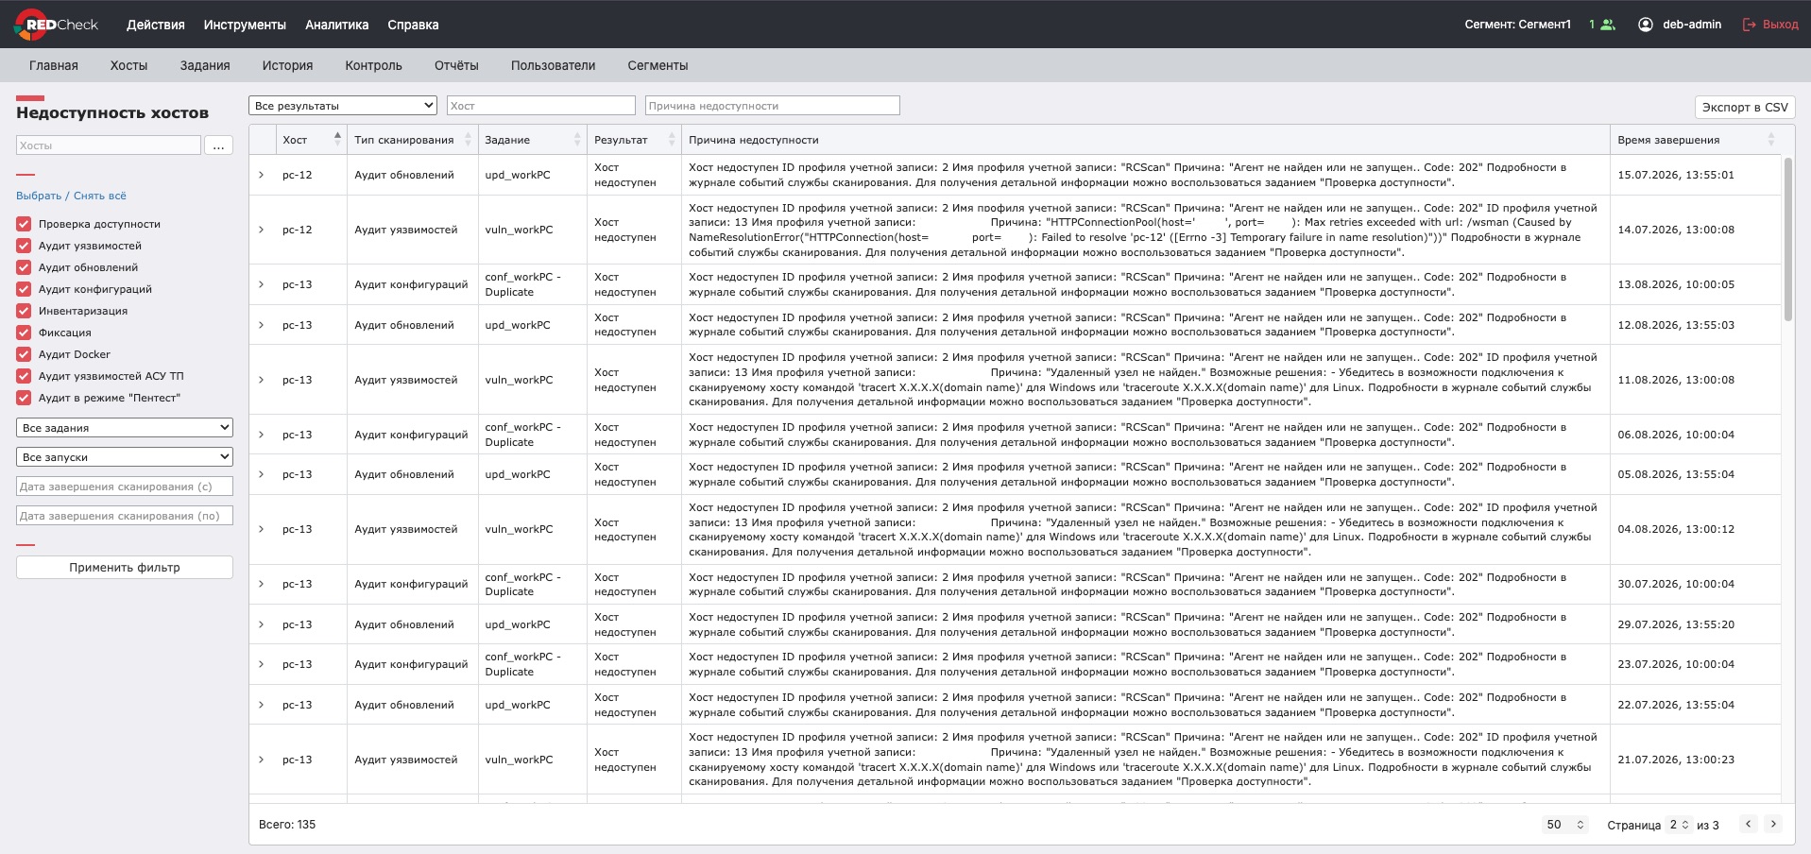Viewport: 1811px width, 854px height.
Task: Click Применить фильтр button
Action: pos(125,567)
